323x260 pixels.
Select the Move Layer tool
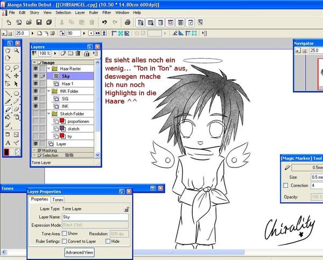pos(17,76)
